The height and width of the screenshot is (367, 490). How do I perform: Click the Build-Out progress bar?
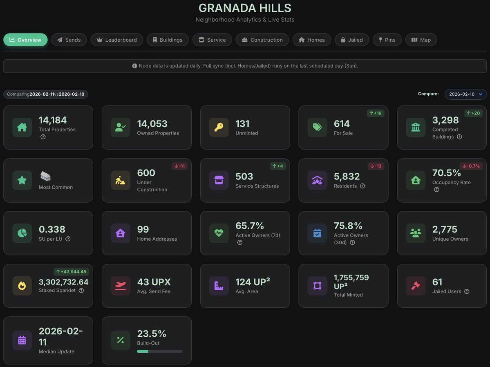160,351
